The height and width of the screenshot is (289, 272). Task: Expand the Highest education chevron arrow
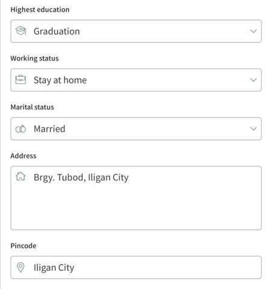click(253, 31)
